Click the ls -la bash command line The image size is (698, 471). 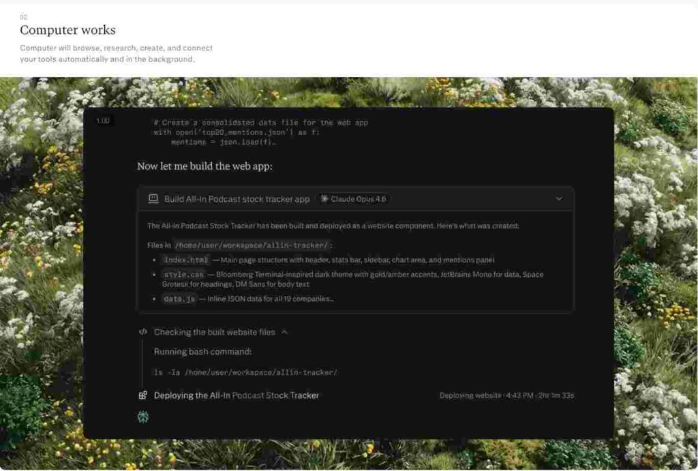coord(245,372)
